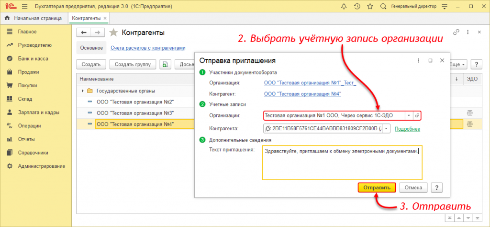This screenshot has width=490, height=227.
Task: Click the Контрагента account ID field
Action: point(323,129)
